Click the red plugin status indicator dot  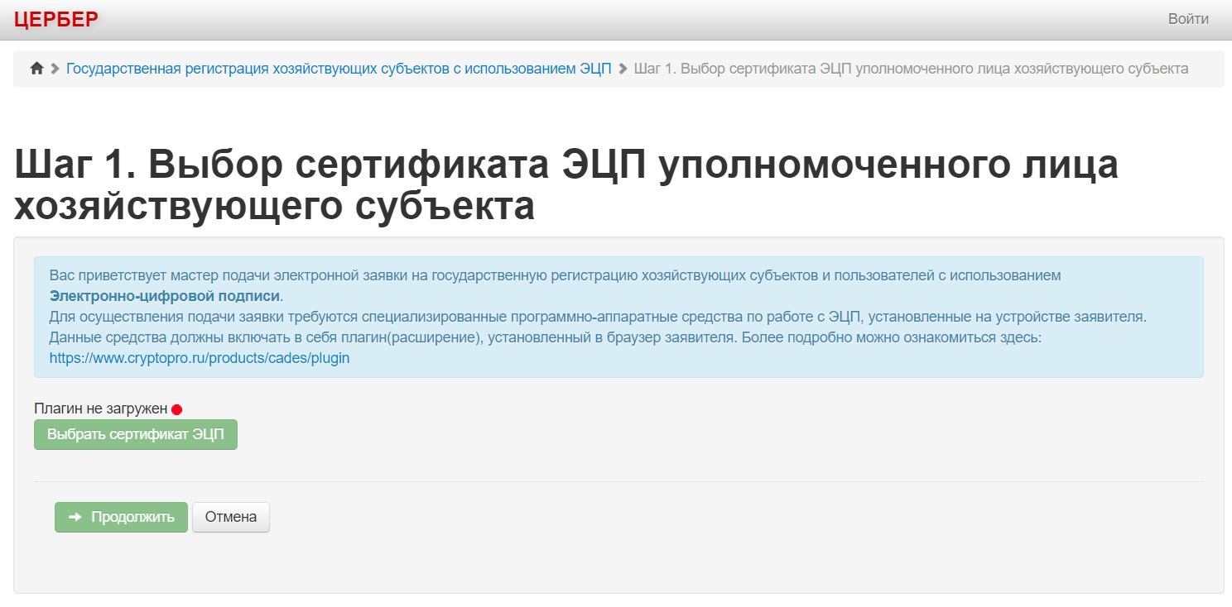[x=176, y=409]
